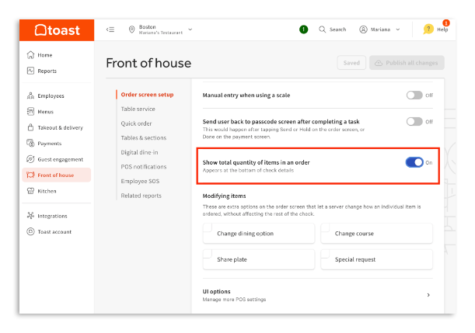Image resolution: width=475 pixels, height=333 pixels.
Task: Open Search with magnifier icon
Action: click(x=332, y=29)
